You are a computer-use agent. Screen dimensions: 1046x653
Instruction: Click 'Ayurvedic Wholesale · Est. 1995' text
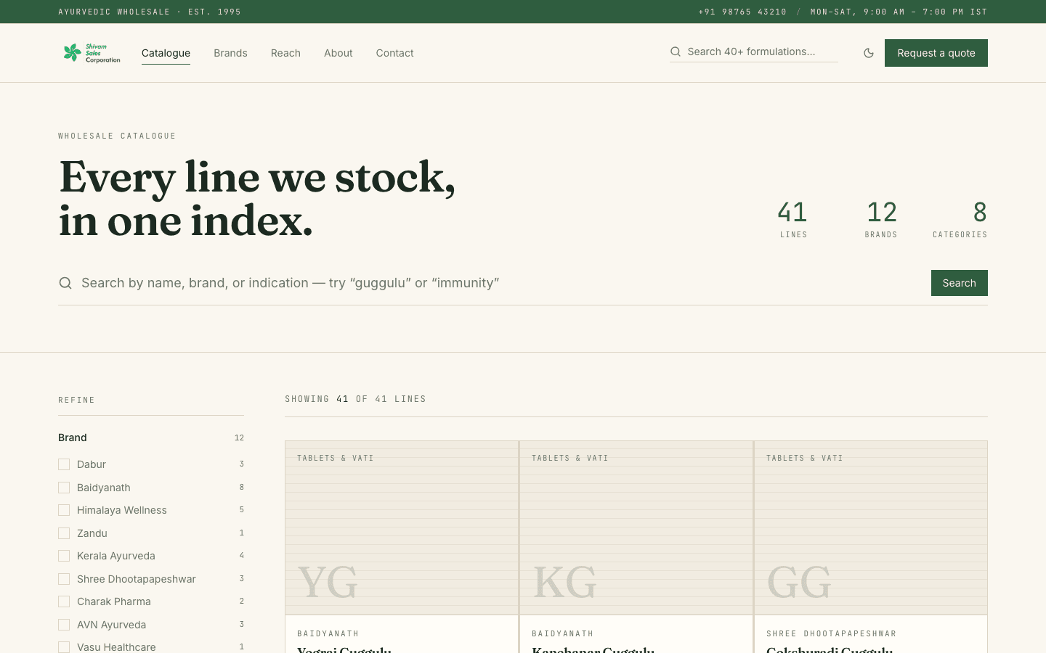[x=150, y=12]
